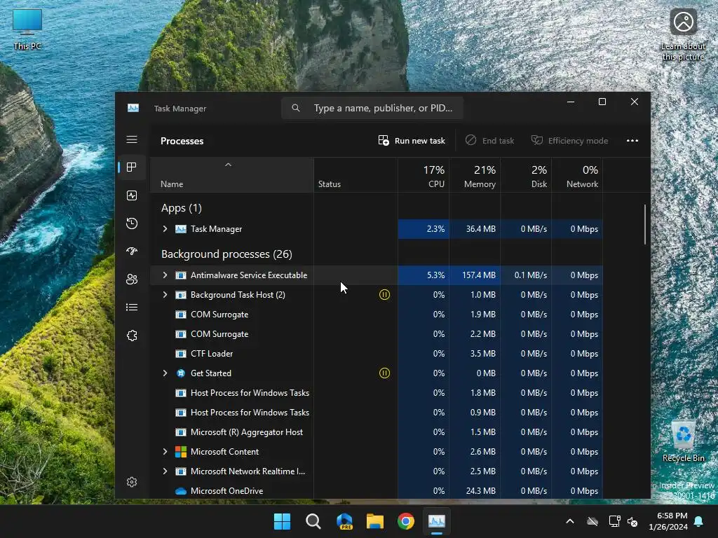Click the OneDrive cloud icon in system tray
Image resolution: width=718 pixels, height=538 pixels.
point(592,521)
